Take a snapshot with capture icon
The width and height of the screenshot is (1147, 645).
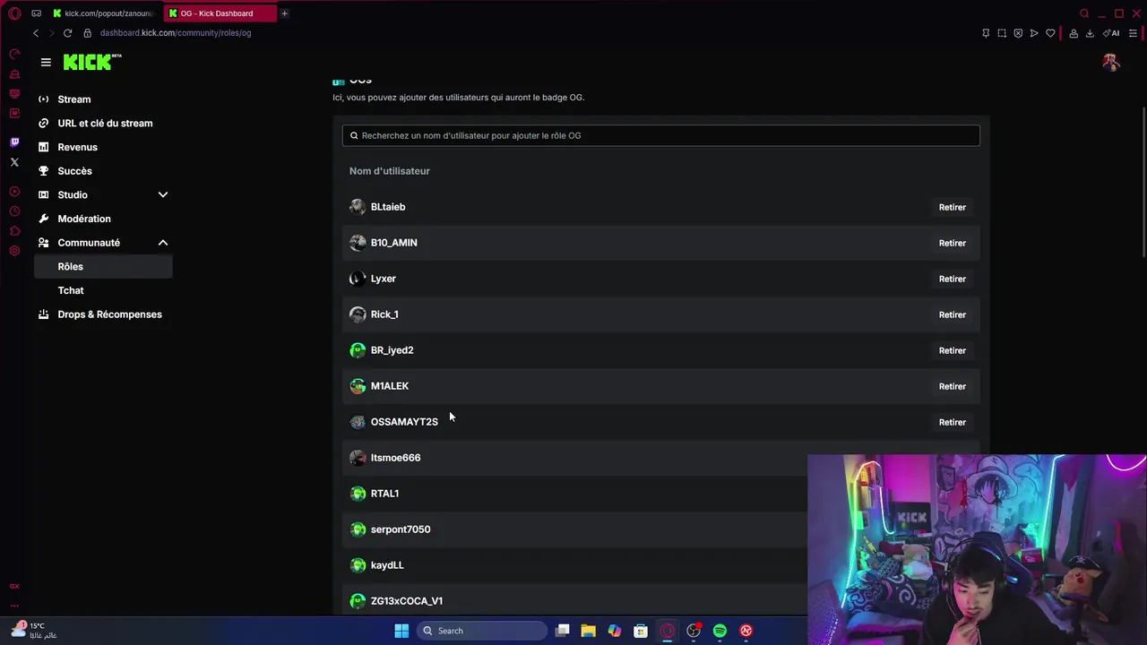(1002, 33)
